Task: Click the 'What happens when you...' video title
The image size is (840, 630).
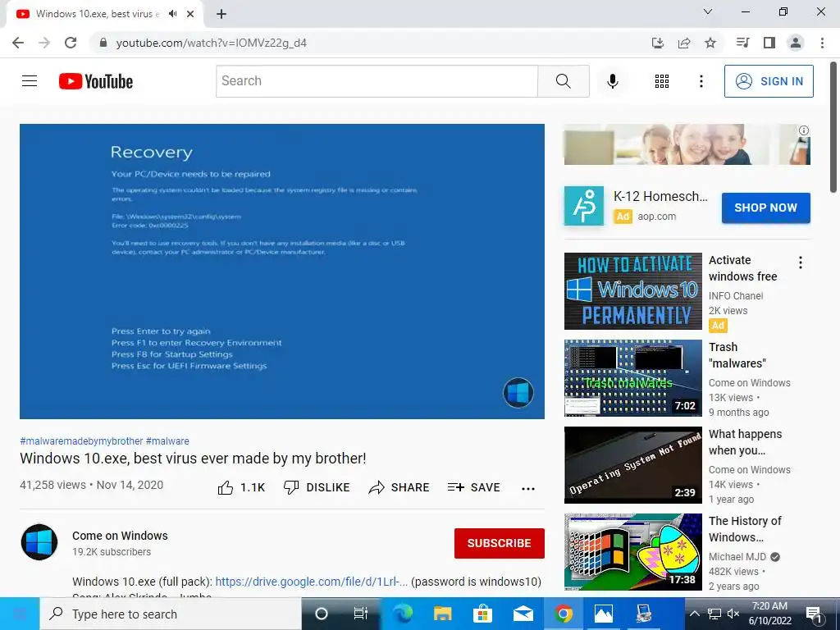Action: [x=745, y=442]
